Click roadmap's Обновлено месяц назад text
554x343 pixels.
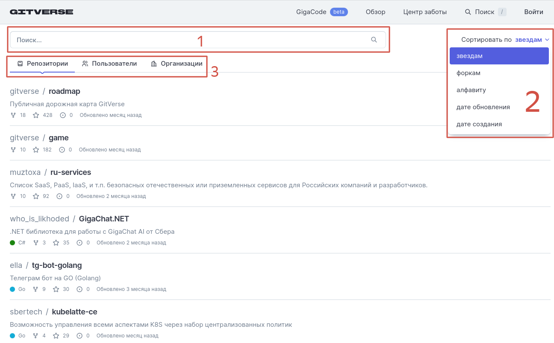point(111,115)
